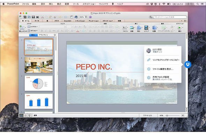This screenshot has height=134, width=206.
Task: Click the New presentation icon in toolbar
Action: pos(21,17)
